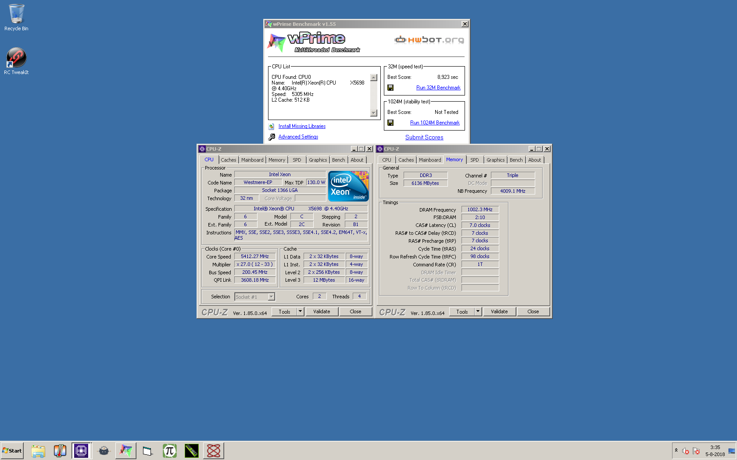Screen dimensions: 737x460
Task: Run the 32M Benchmark
Action: [438, 88]
